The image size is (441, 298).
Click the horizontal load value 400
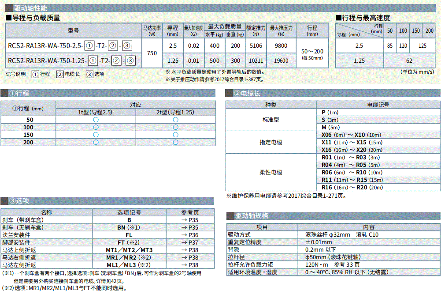214,45
